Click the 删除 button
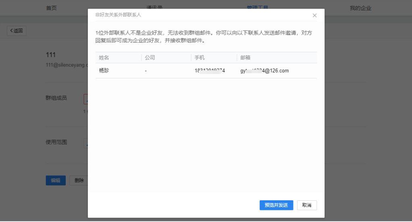The height and width of the screenshot is (222, 412). [79, 181]
